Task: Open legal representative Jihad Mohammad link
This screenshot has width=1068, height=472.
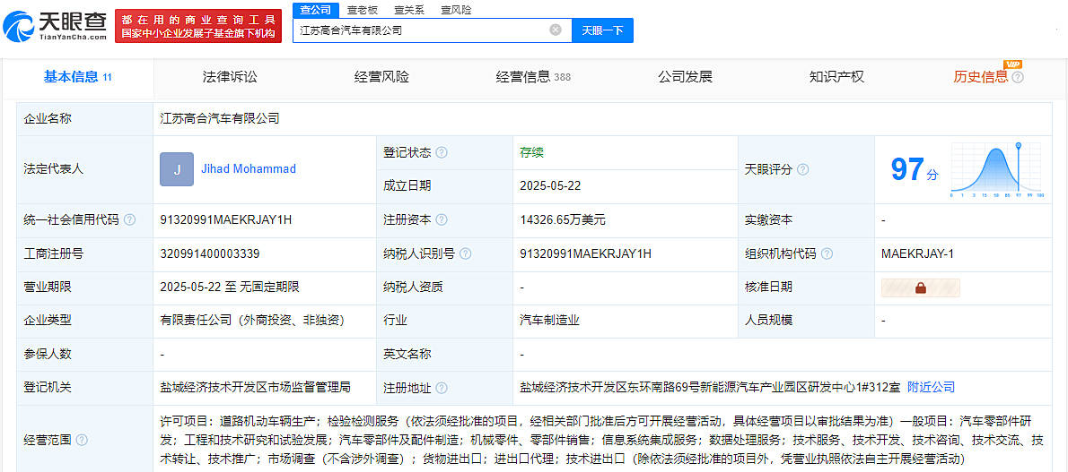Action: coord(249,168)
